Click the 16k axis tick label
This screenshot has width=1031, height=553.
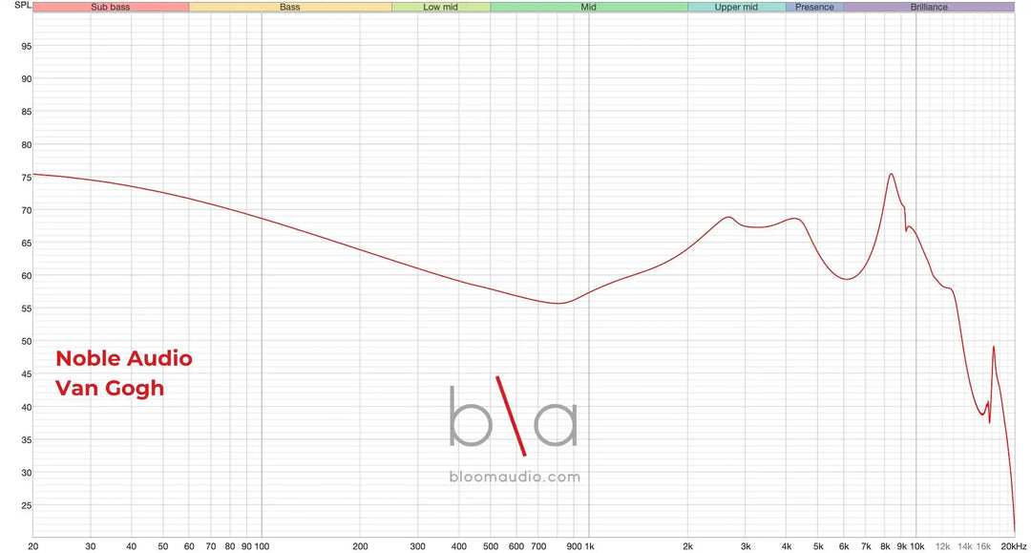(x=983, y=546)
